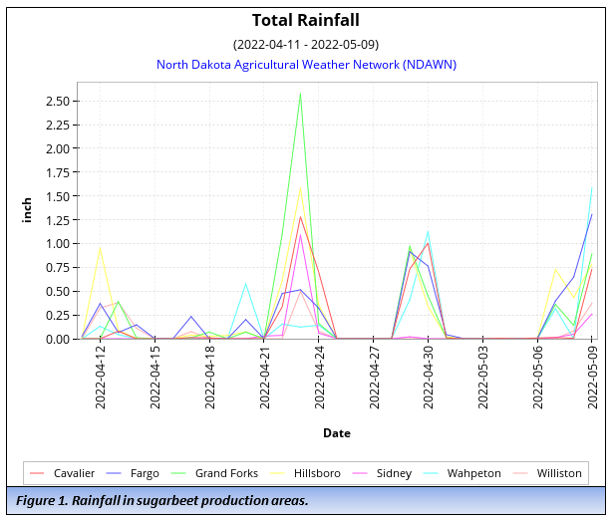
Task: Click the 0.75 y-axis tick label
Action: [58, 268]
